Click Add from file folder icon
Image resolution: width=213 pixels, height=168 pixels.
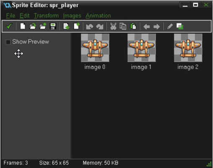[x=43, y=26]
